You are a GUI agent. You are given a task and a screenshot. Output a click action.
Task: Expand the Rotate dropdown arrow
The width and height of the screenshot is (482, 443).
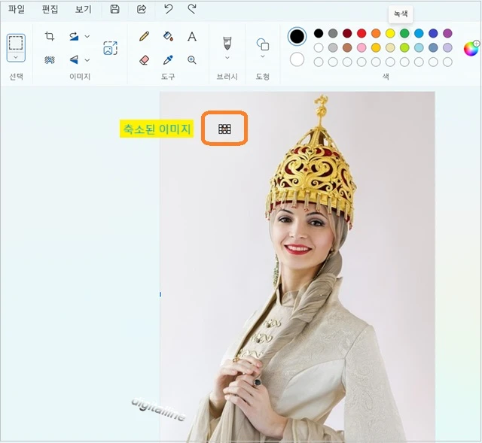(87, 36)
